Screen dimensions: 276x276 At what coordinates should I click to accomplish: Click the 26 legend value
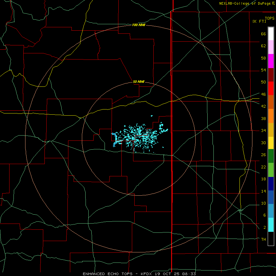point(263,155)
